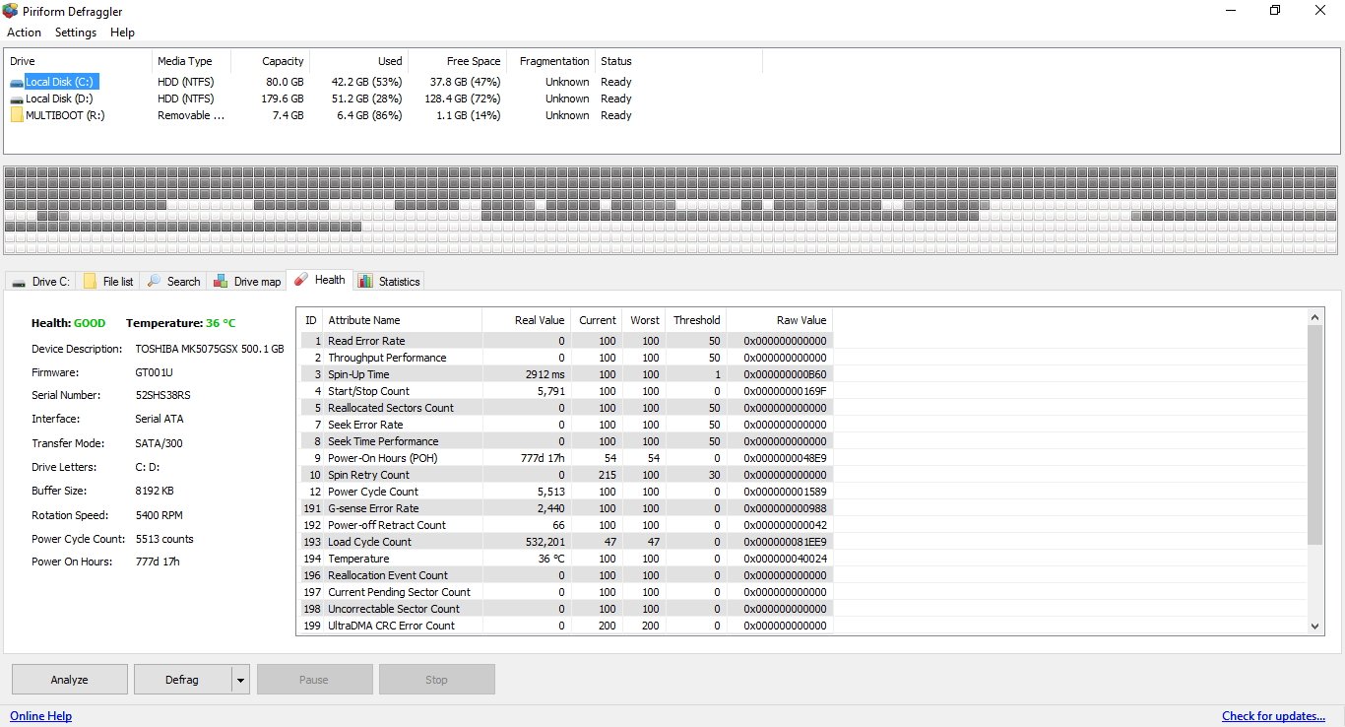Select the Temperature attribute row
Viewport: 1345px width, 727px height.
click(565, 559)
